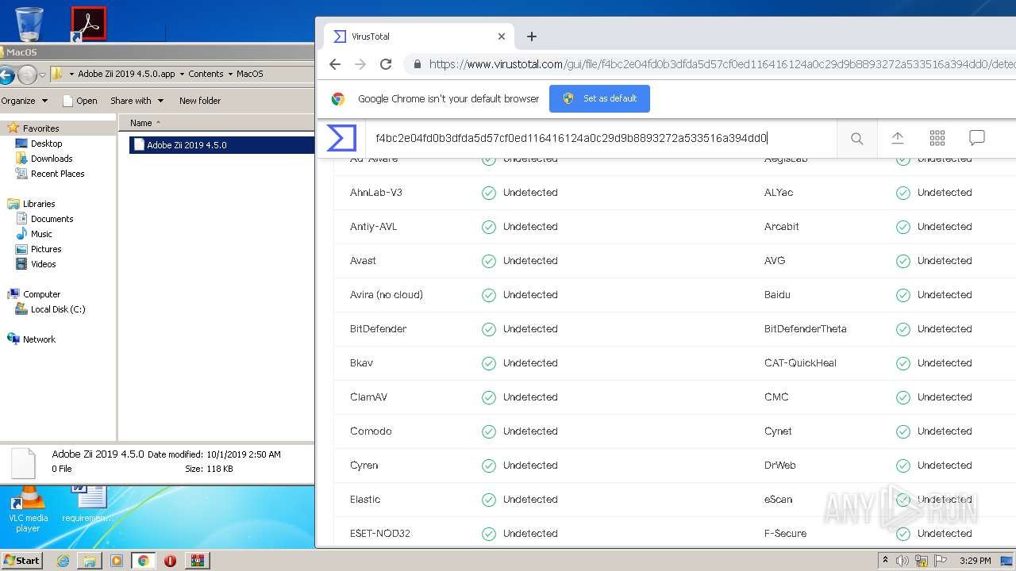Open the media player taskbar icon
The height and width of the screenshot is (571, 1016).
[x=117, y=561]
